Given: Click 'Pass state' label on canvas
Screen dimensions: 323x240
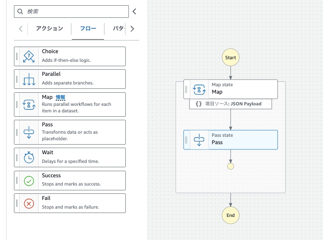Looking at the screenshot, I should tap(222, 135).
